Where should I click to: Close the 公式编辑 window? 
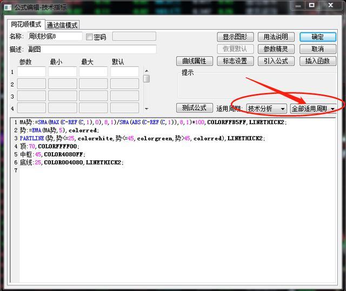330,5
